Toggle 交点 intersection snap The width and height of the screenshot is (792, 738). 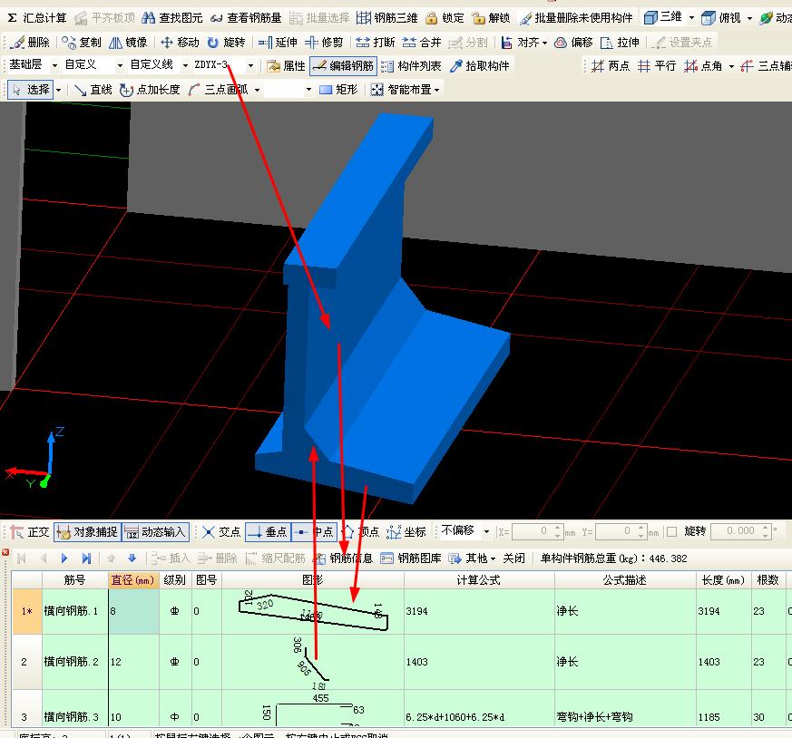click(221, 532)
